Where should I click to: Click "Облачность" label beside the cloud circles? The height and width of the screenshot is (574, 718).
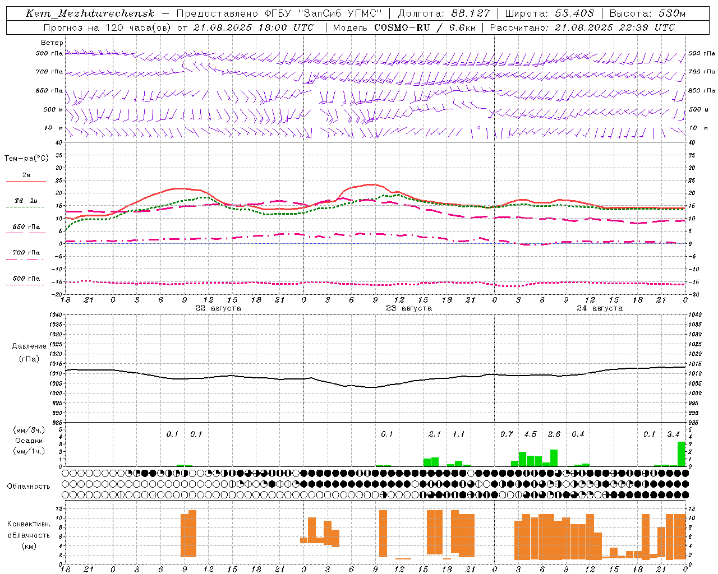point(29,486)
